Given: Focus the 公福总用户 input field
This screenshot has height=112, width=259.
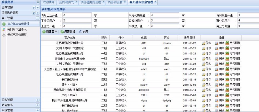Looking at the screenshot, I should tap(165, 20).
